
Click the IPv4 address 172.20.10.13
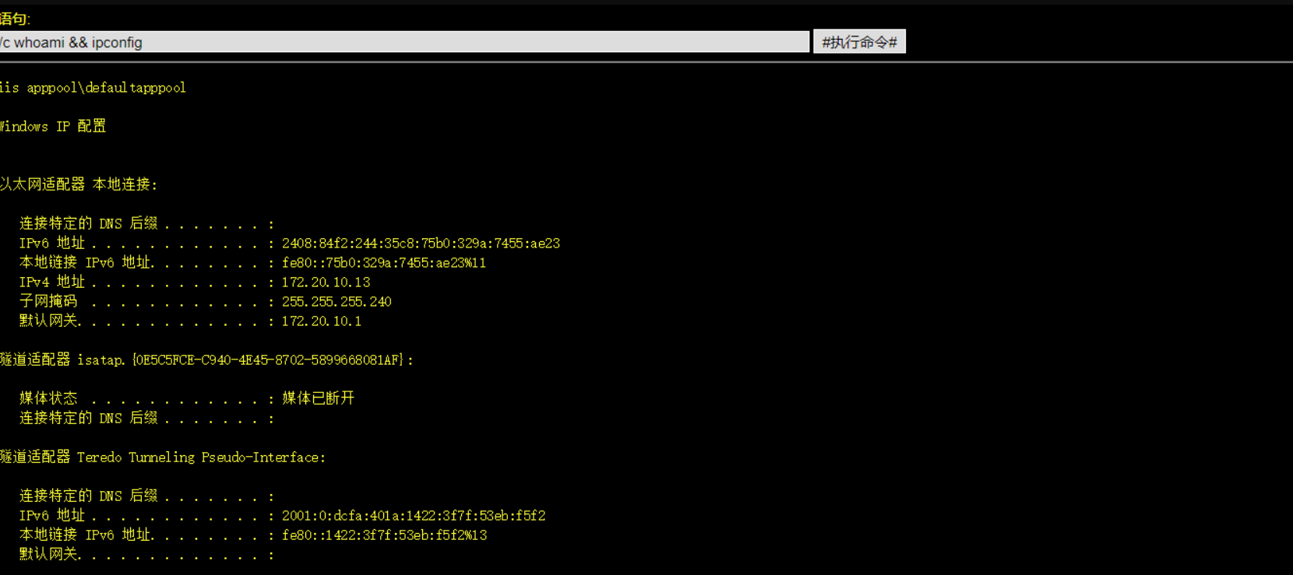tap(326, 282)
